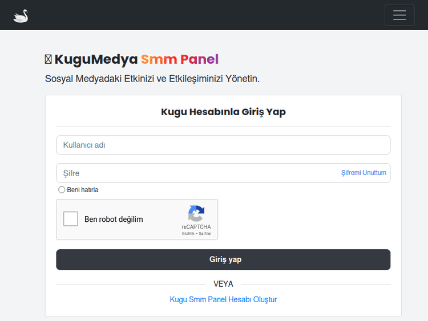The width and height of the screenshot is (428, 321).
Task: Click the Ben robot değilim label
Action: pos(114,219)
